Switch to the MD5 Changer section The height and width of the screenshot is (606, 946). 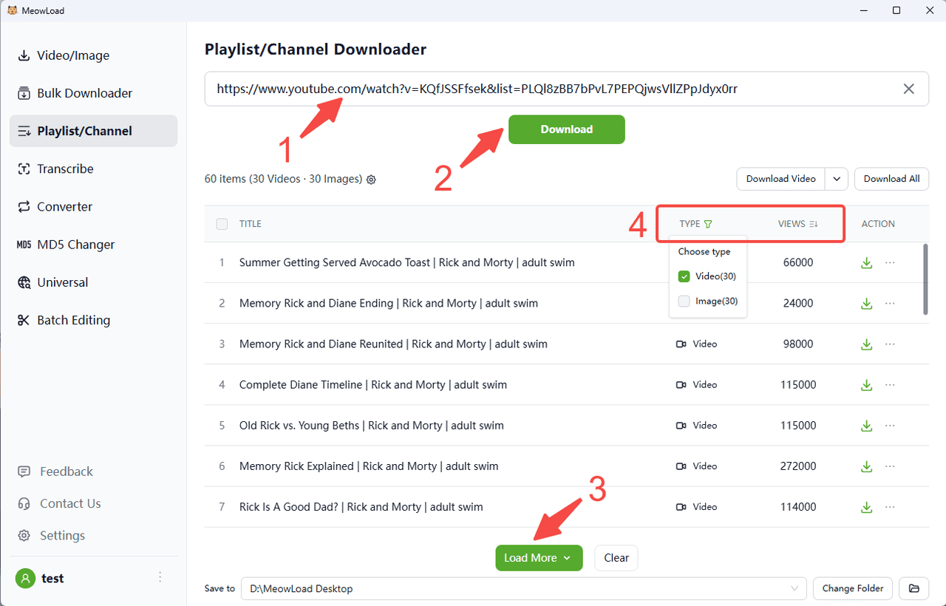[x=75, y=245]
